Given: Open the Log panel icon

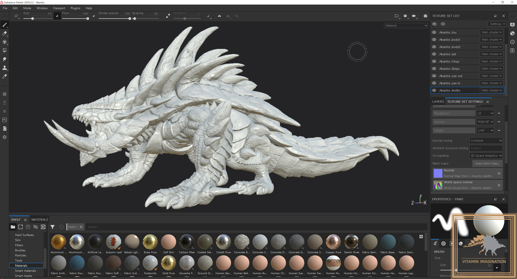Looking at the screenshot, I should click(512, 51).
